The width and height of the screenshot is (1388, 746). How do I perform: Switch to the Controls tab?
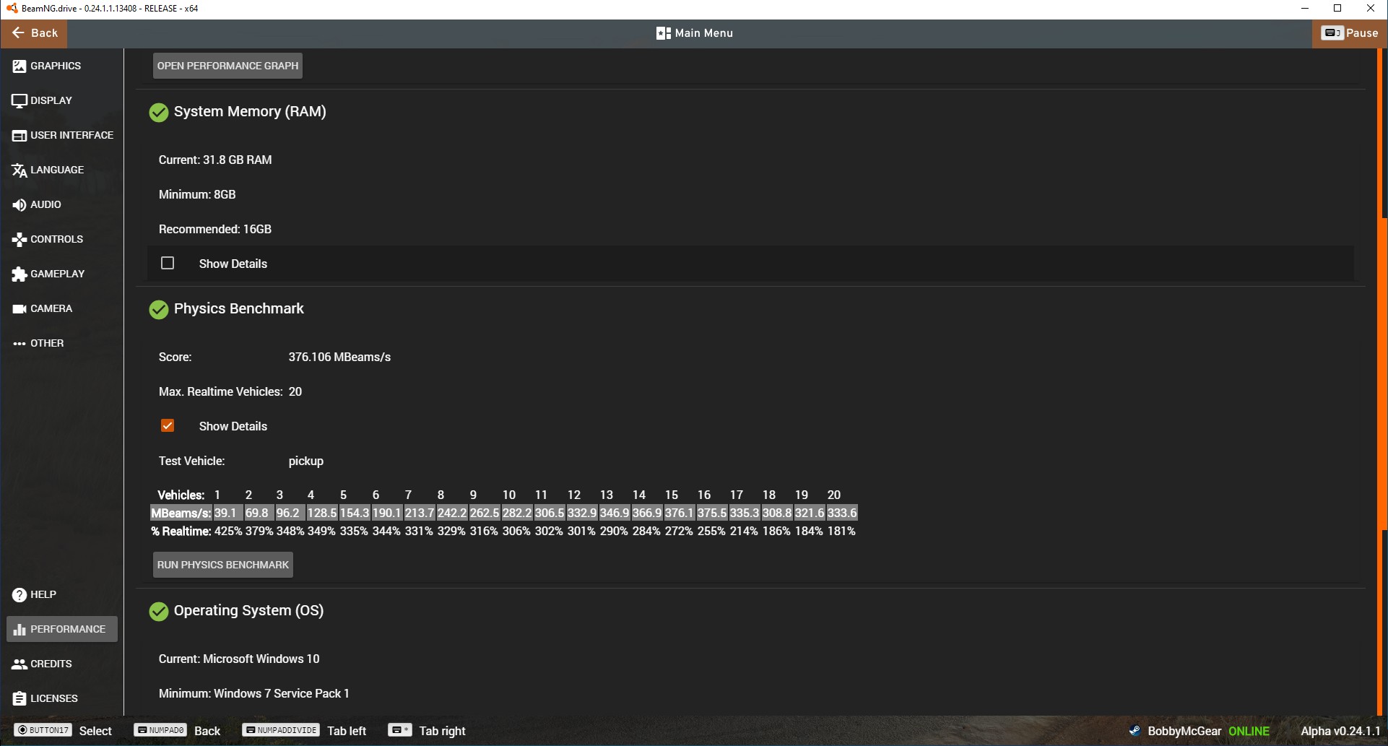62,240
